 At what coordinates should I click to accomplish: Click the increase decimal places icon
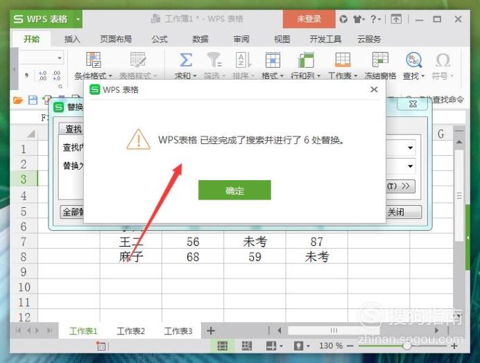point(42,76)
